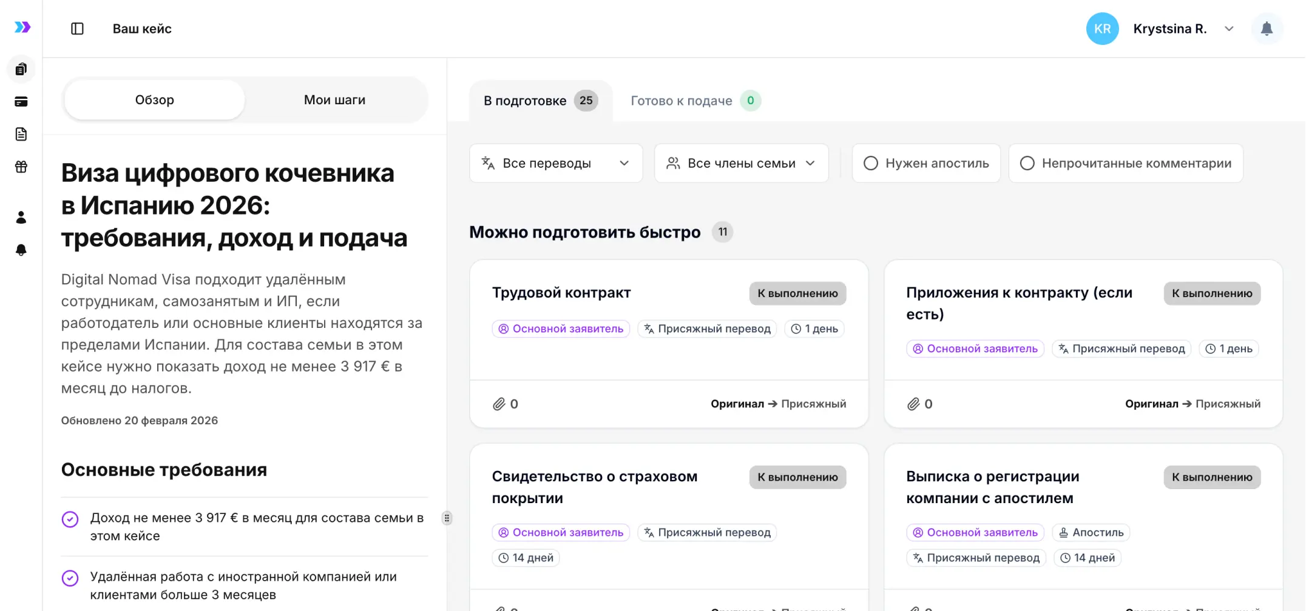
Task: Open the Все члены семьи dropdown
Action: 741,163
